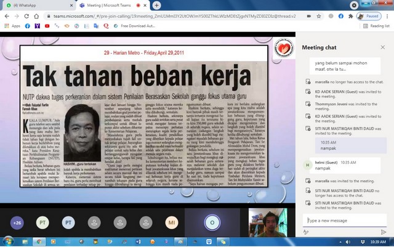Switch to the WhatsApp browser tab
This screenshot has height=247, width=394.
(x=31, y=6)
